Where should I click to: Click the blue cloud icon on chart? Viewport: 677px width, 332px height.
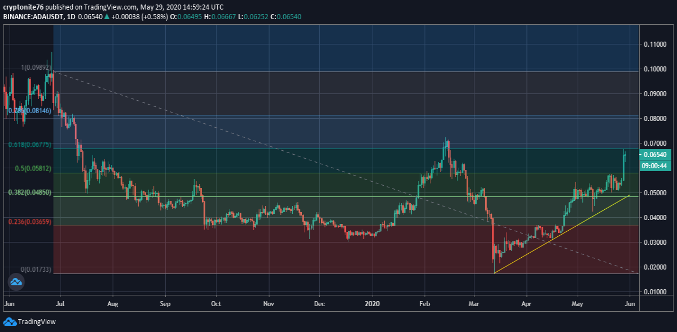coord(16,282)
